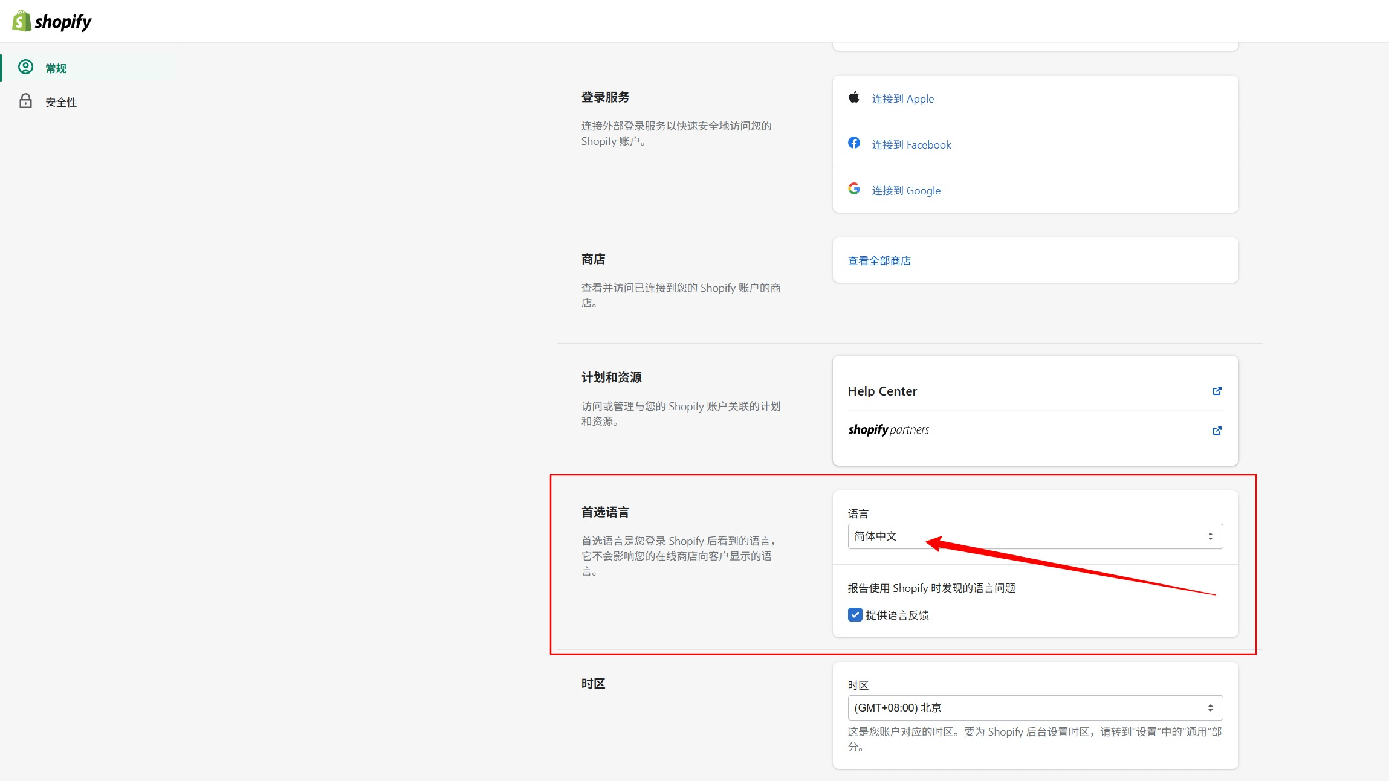Open the 查看全部商店 link
Screen dimensions: 1389x781
(x=879, y=260)
